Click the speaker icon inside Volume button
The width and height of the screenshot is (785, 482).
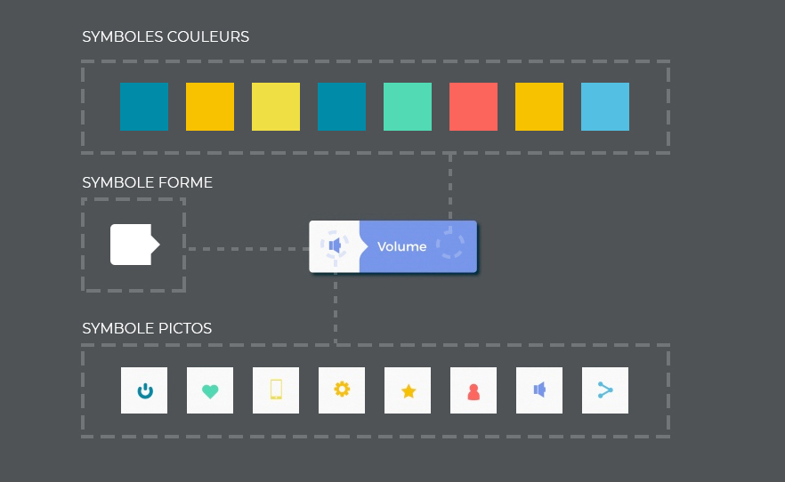(x=335, y=245)
